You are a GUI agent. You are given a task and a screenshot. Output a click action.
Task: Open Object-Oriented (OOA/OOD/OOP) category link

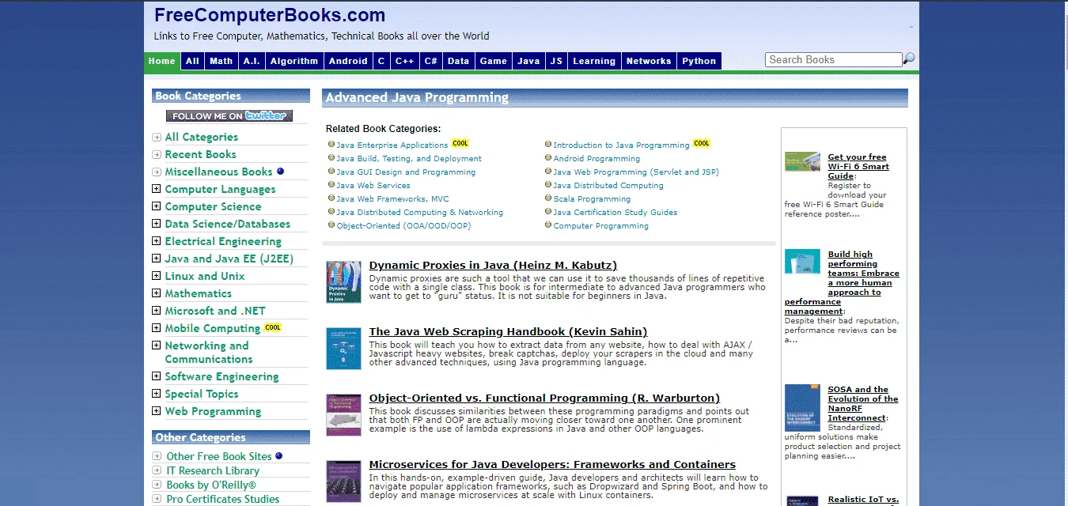pos(403,226)
